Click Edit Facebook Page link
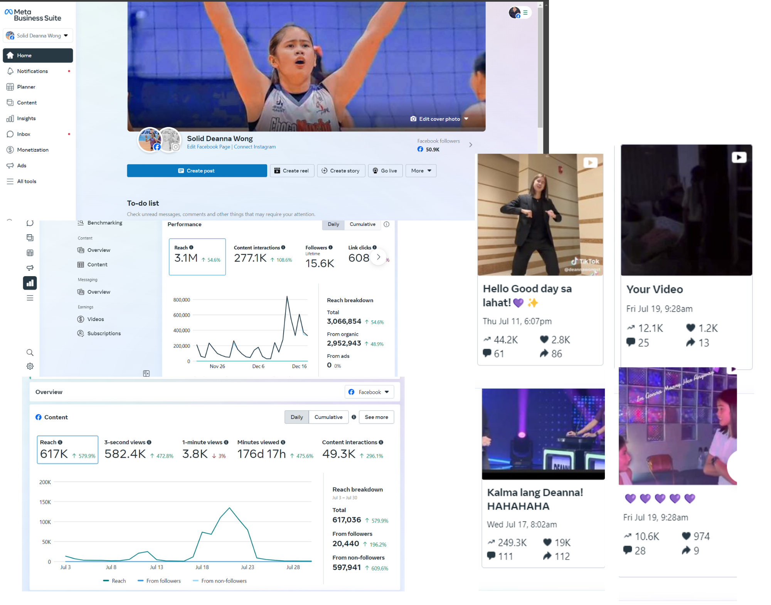The image size is (771, 605). 208,147
